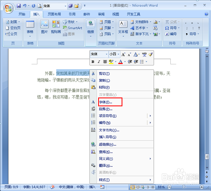Viewport: 211px width, 191px height.
Task: Insert a table using the 表格 icon
Action: 30,29
